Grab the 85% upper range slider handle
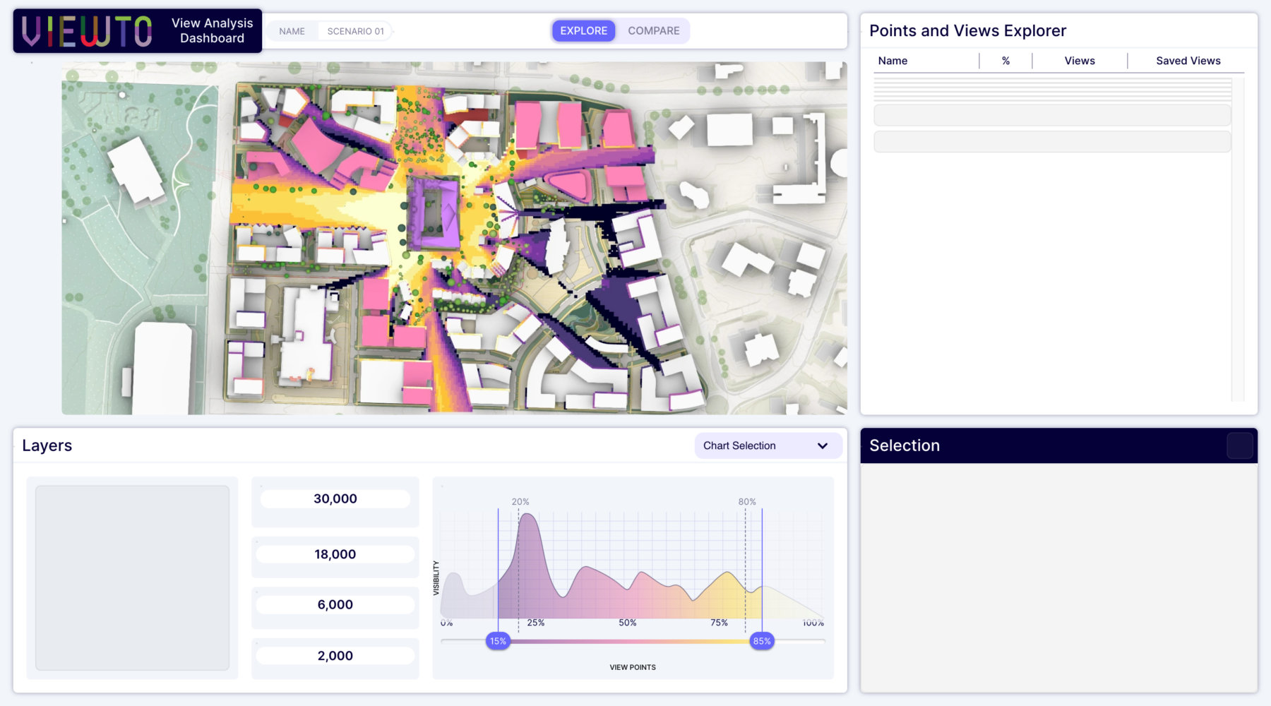Screen dimensions: 1271x706 (762, 641)
